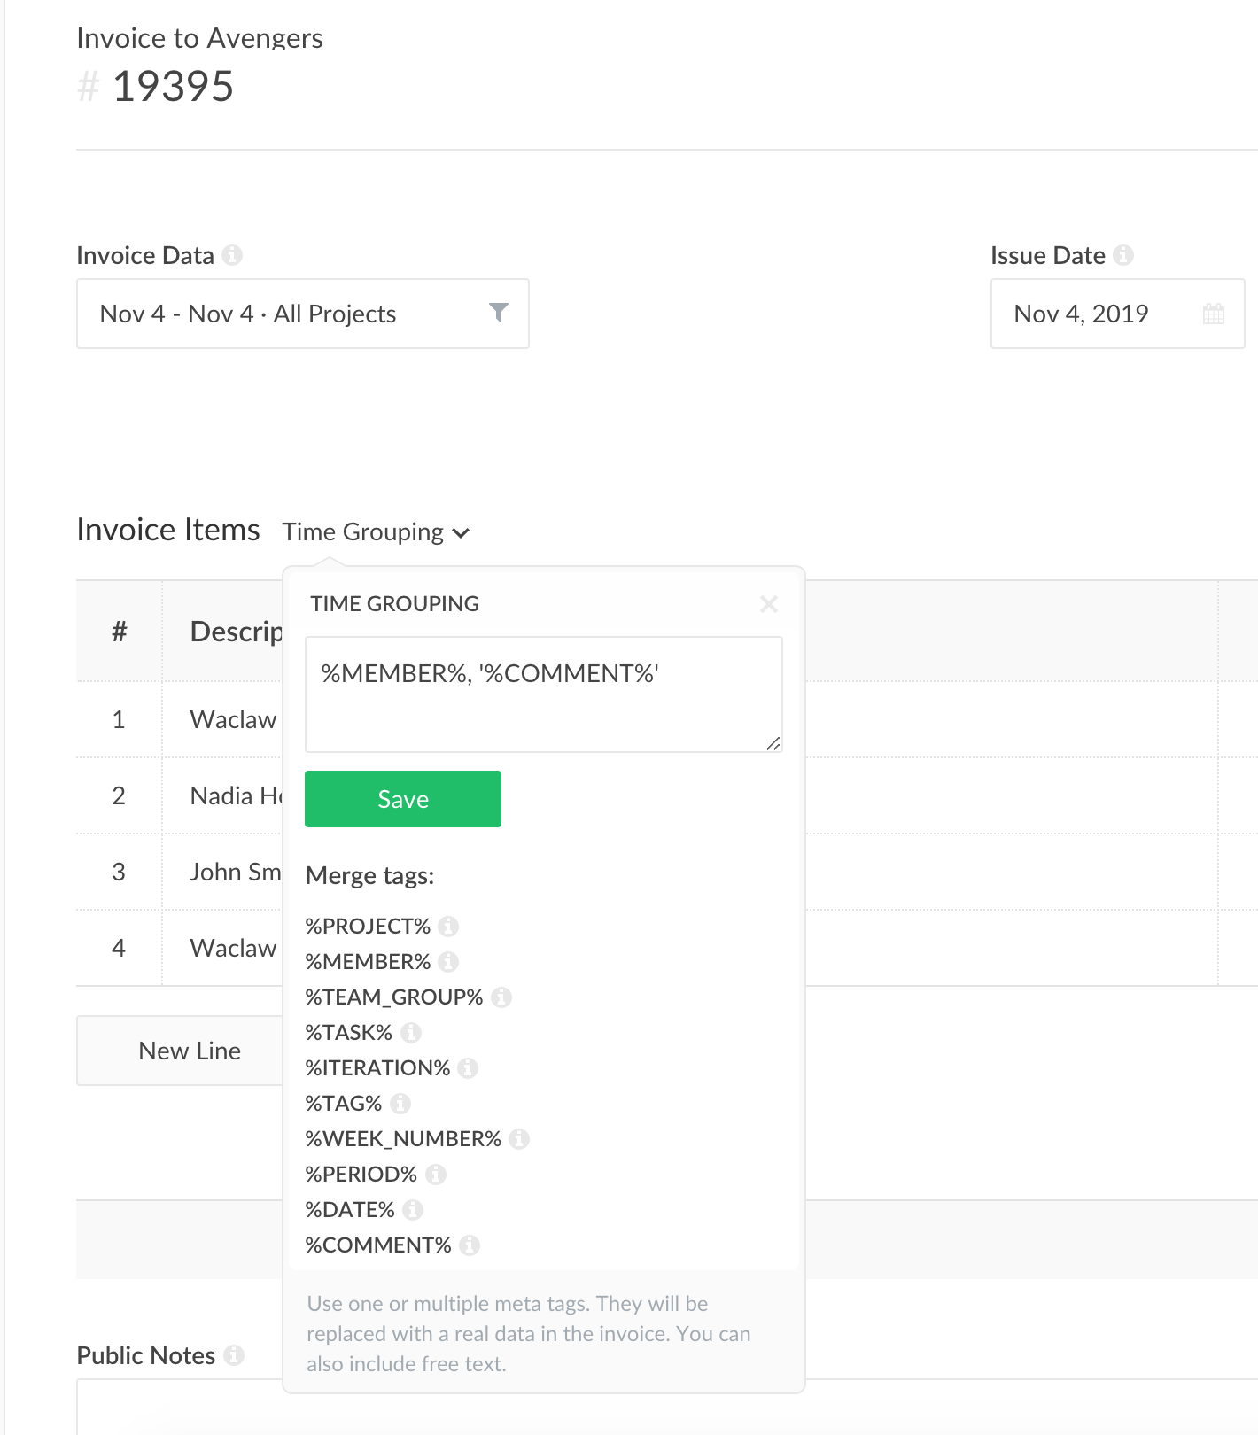Click the Public Notes text area

point(667,1407)
